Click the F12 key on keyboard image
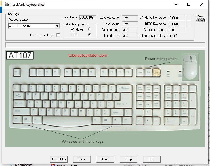Screen dimensions: 210x166 click(128, 72)
